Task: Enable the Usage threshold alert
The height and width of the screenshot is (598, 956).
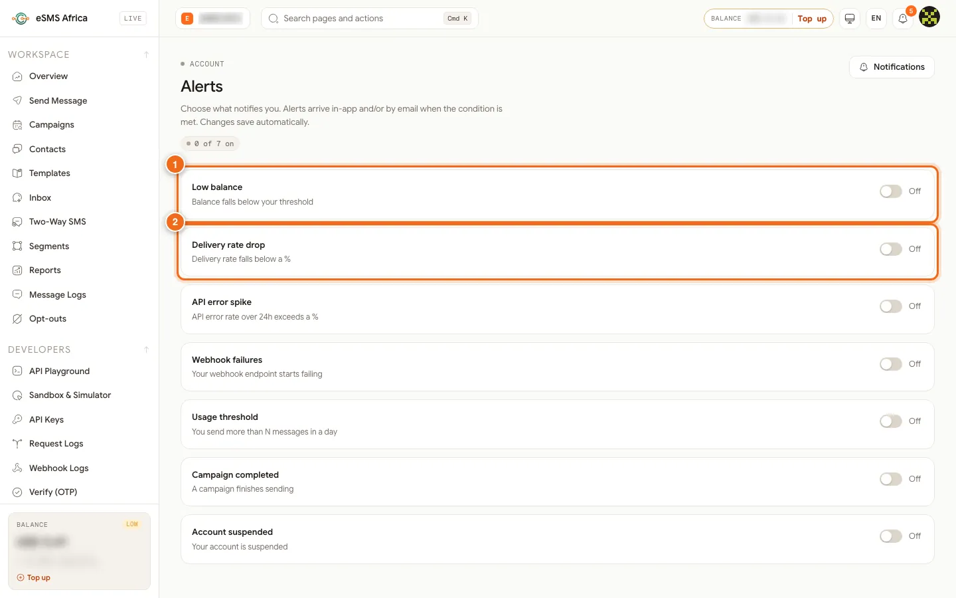Action: tap(891, 421)
